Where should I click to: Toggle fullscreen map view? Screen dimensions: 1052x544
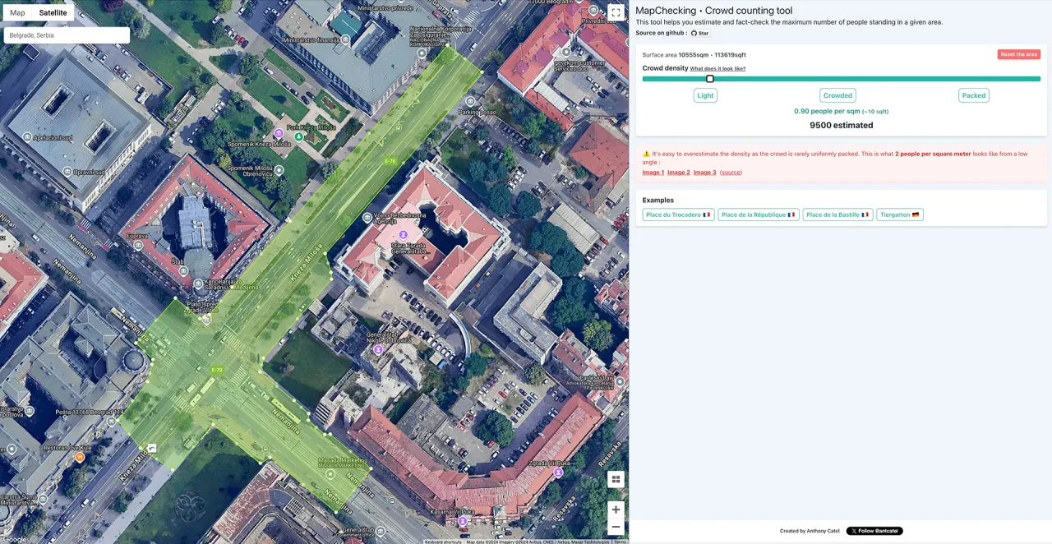(616, 12)
